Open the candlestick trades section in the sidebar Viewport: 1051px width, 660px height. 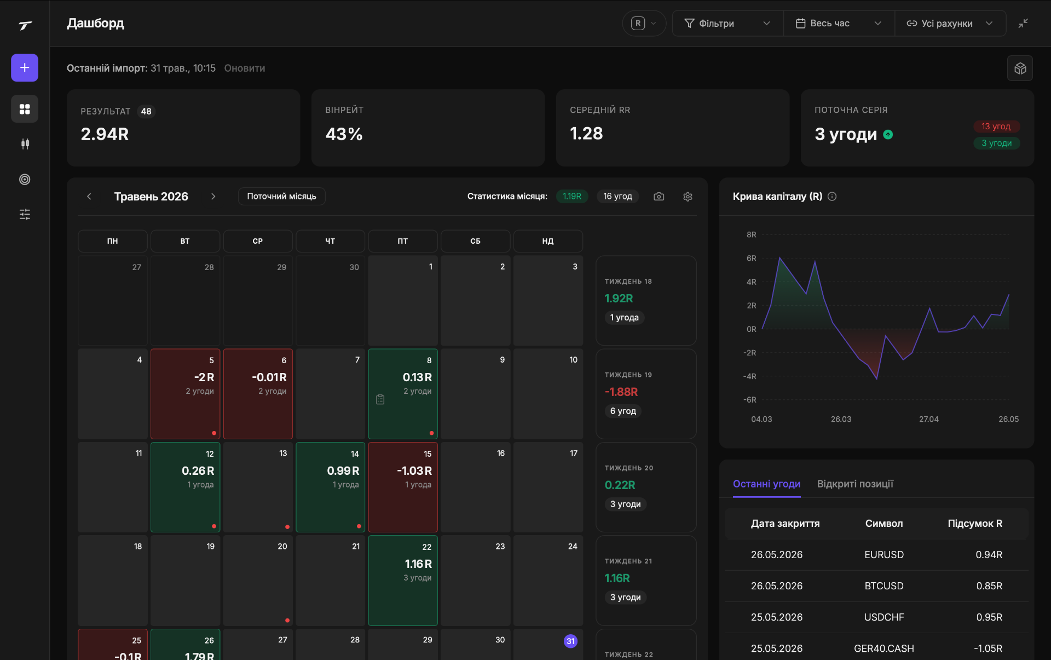(25, 144)
